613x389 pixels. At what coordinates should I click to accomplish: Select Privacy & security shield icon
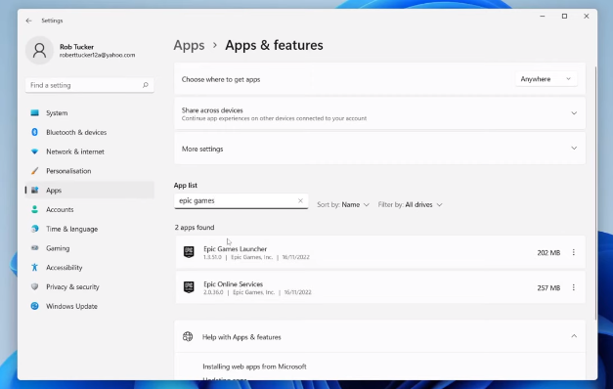(x=35, y=286)
